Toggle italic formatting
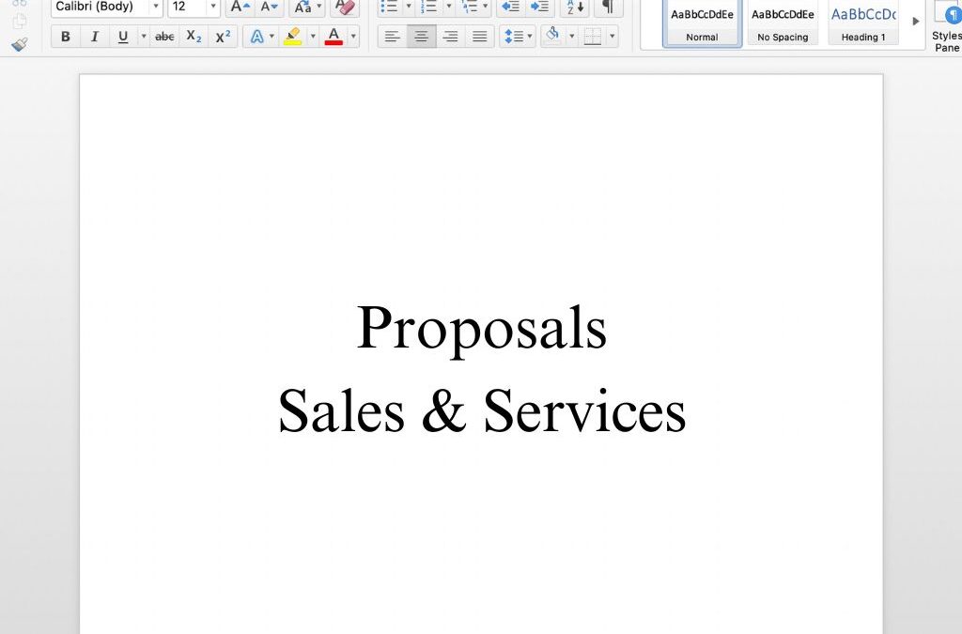Screen dimensions: 962x634 click(94, 37)
